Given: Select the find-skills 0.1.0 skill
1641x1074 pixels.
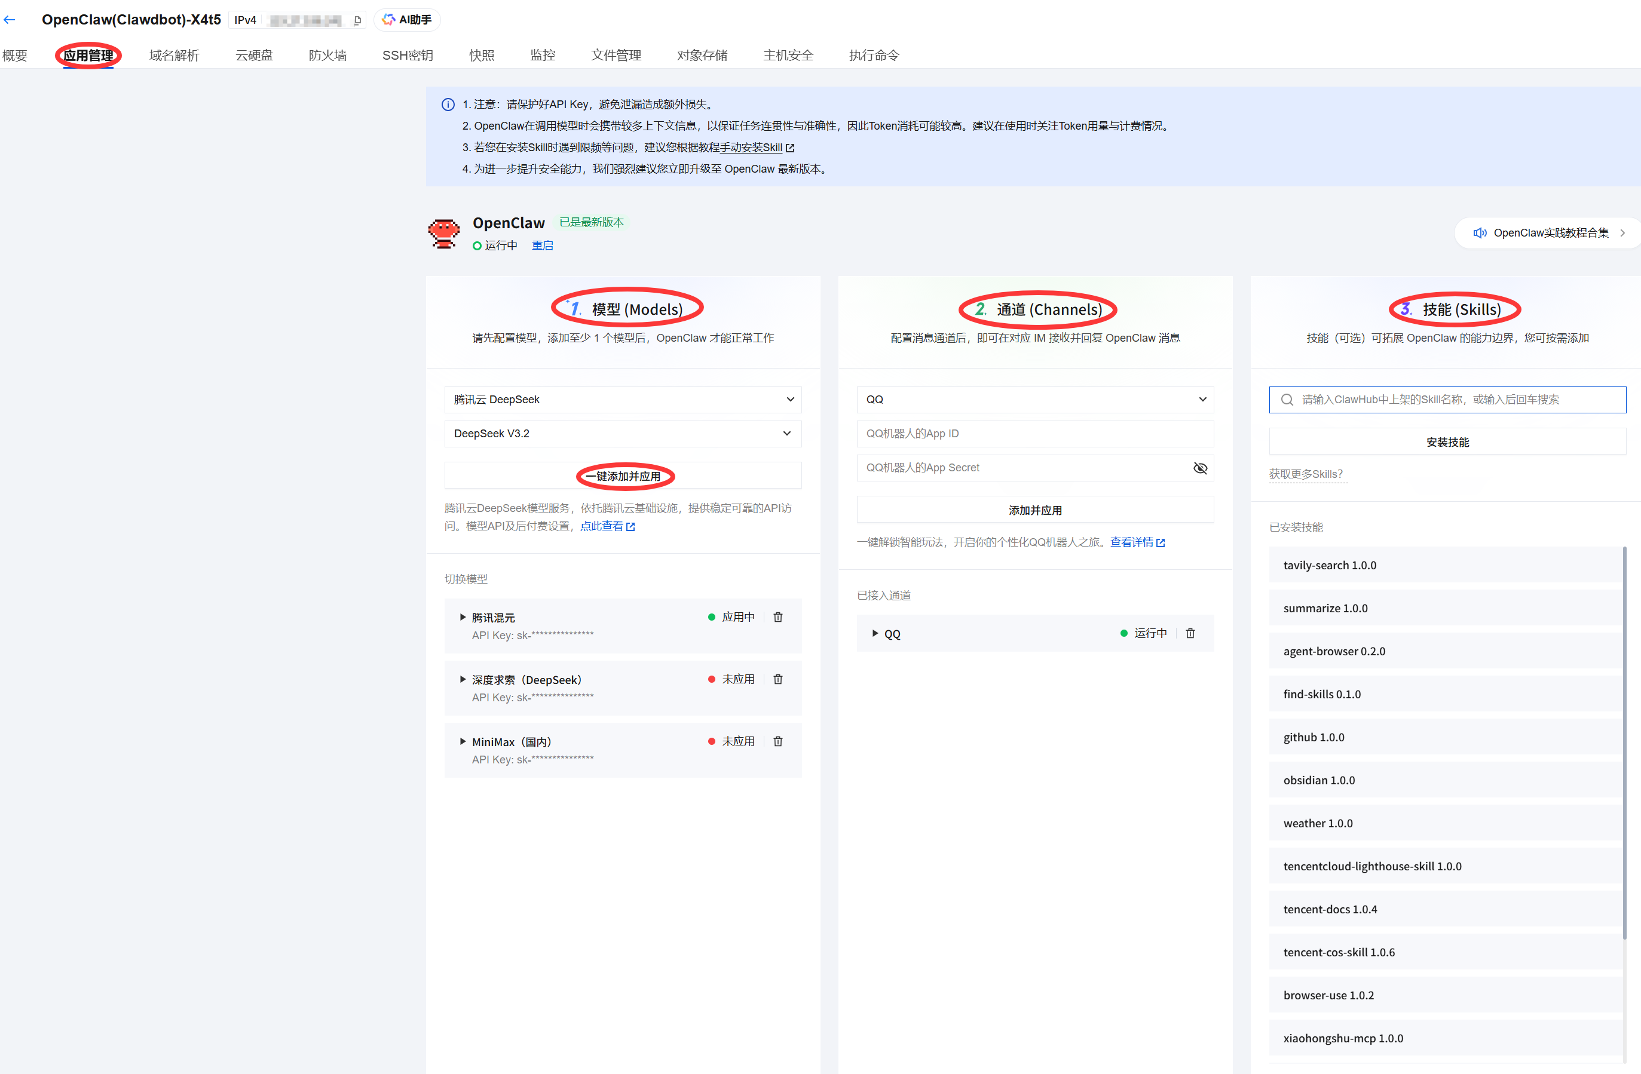Looking at the screenshot, I should pyautogui.click(x=1445, y=694).
